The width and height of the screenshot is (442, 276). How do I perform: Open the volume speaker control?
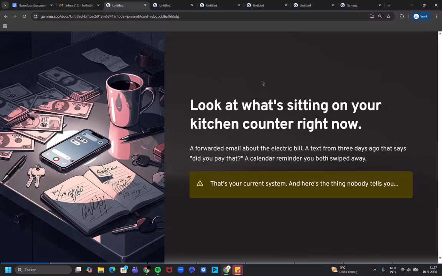tap(409, 270)
